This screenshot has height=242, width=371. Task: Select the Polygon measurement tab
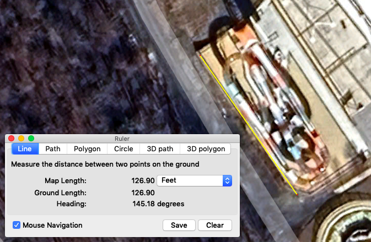click(87, 148)
